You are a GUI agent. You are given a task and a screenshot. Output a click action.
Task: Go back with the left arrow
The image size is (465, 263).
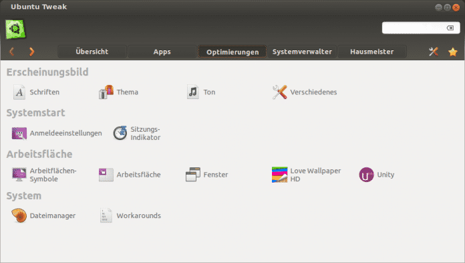coord(12,52)
